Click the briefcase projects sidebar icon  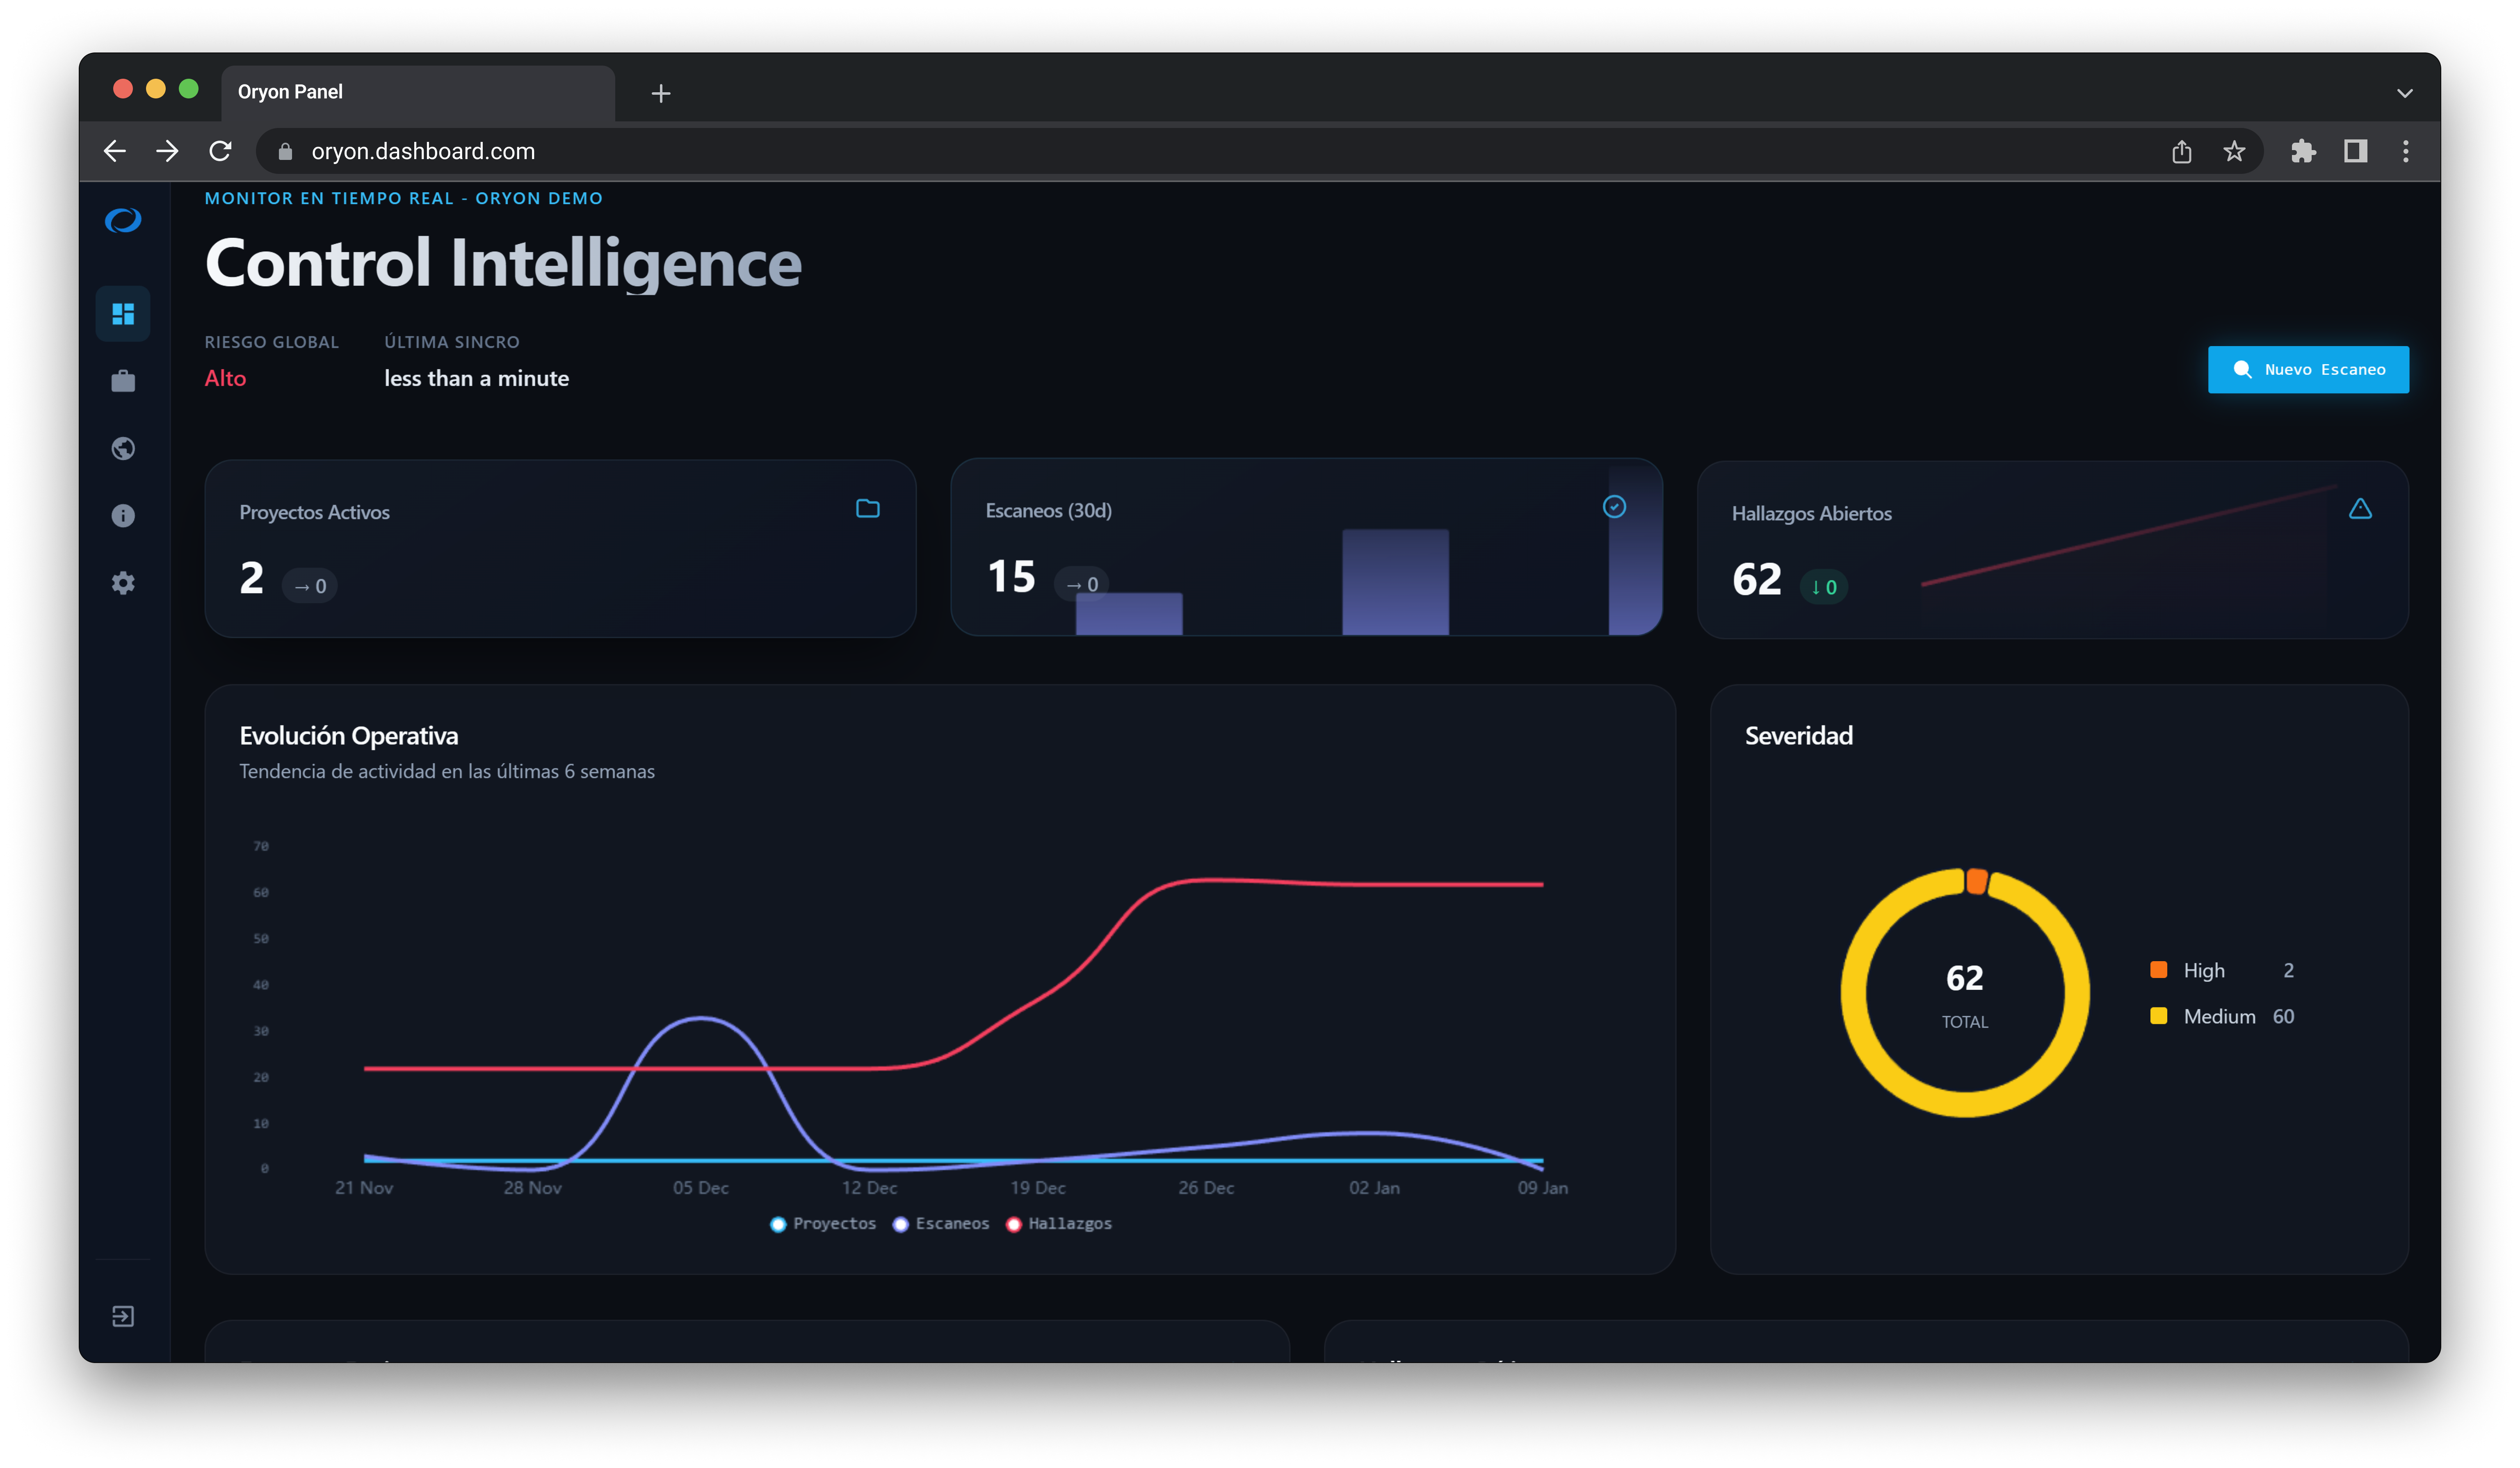pos(123,381)
